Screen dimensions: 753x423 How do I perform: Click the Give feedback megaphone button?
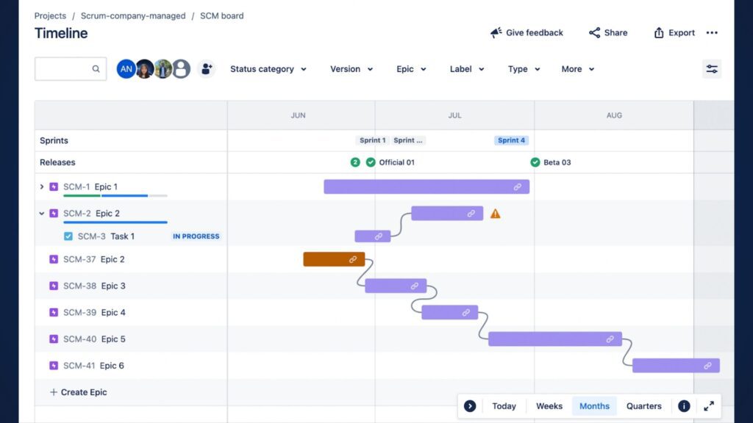click(527, 32)
